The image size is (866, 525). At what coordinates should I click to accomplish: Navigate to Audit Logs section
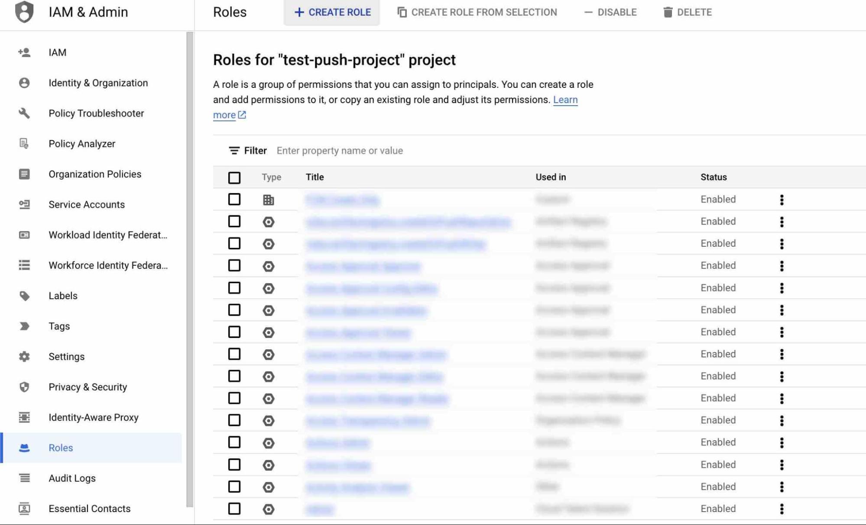point(72,477)
